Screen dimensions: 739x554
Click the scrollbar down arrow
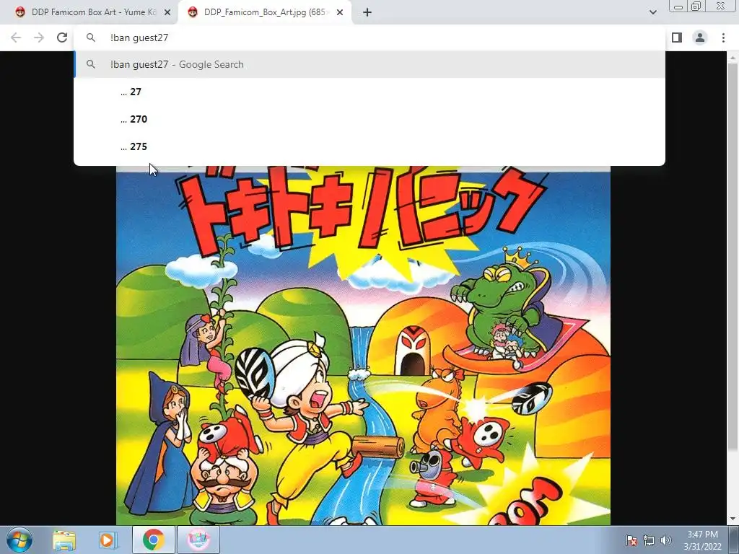tap(733, 519)
